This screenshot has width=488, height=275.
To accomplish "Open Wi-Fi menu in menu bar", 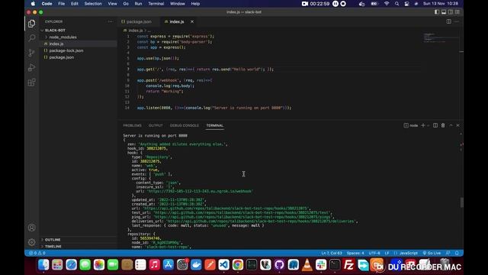I will pyautogui.click(x=387, y=4).
